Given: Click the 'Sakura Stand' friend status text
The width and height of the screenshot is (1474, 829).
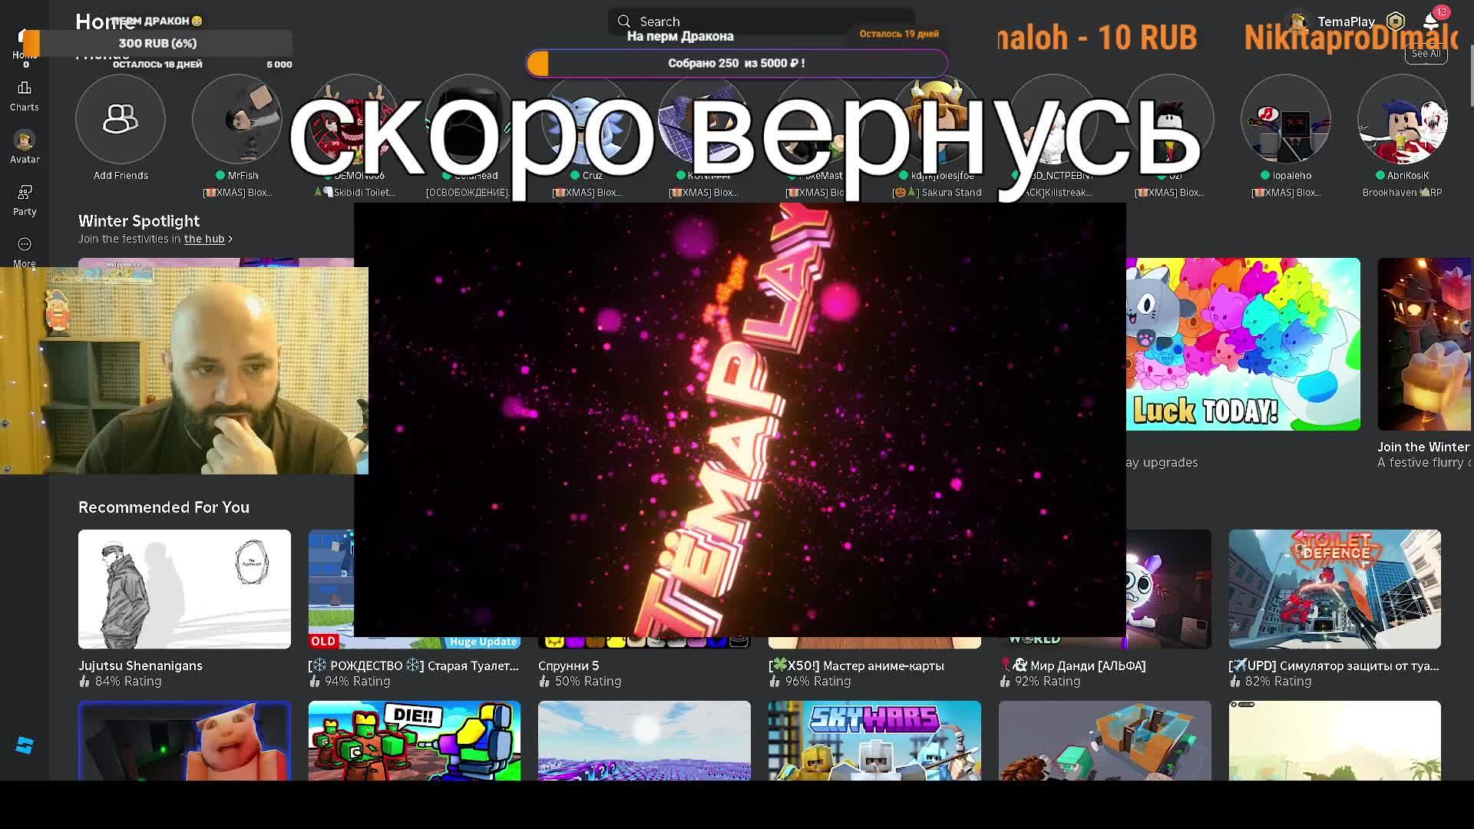Looking at the screenshot, I should (937, 192).
